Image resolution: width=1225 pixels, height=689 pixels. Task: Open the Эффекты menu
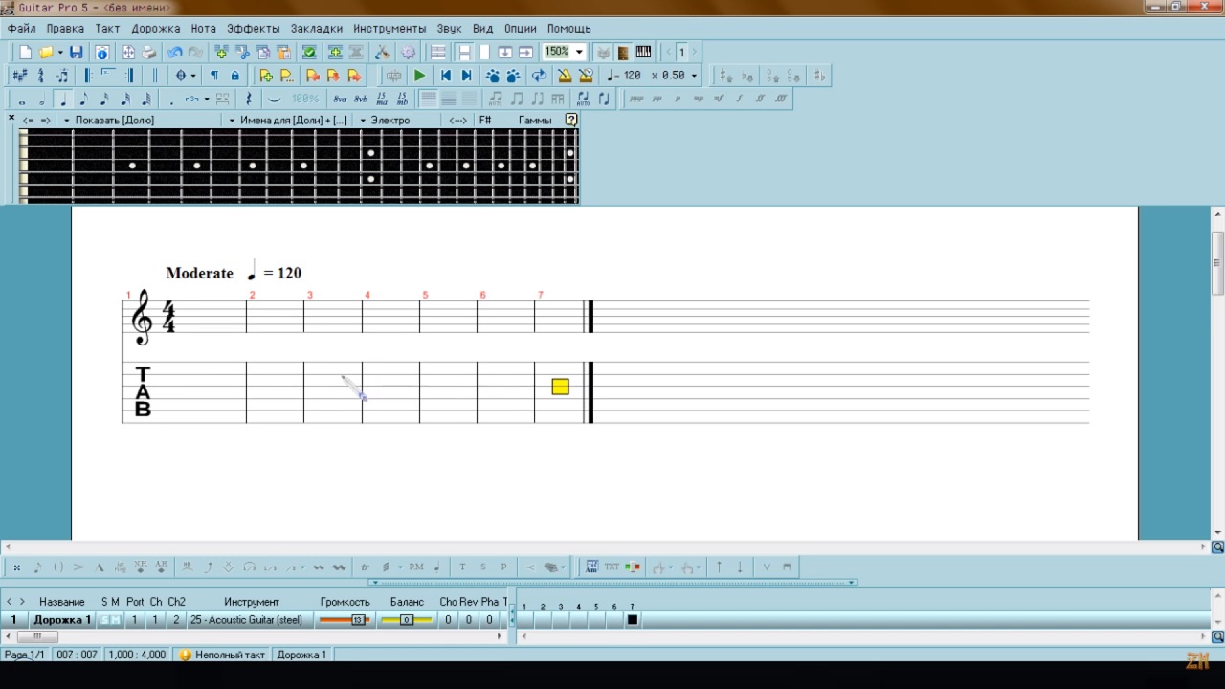tap(253, 29)
